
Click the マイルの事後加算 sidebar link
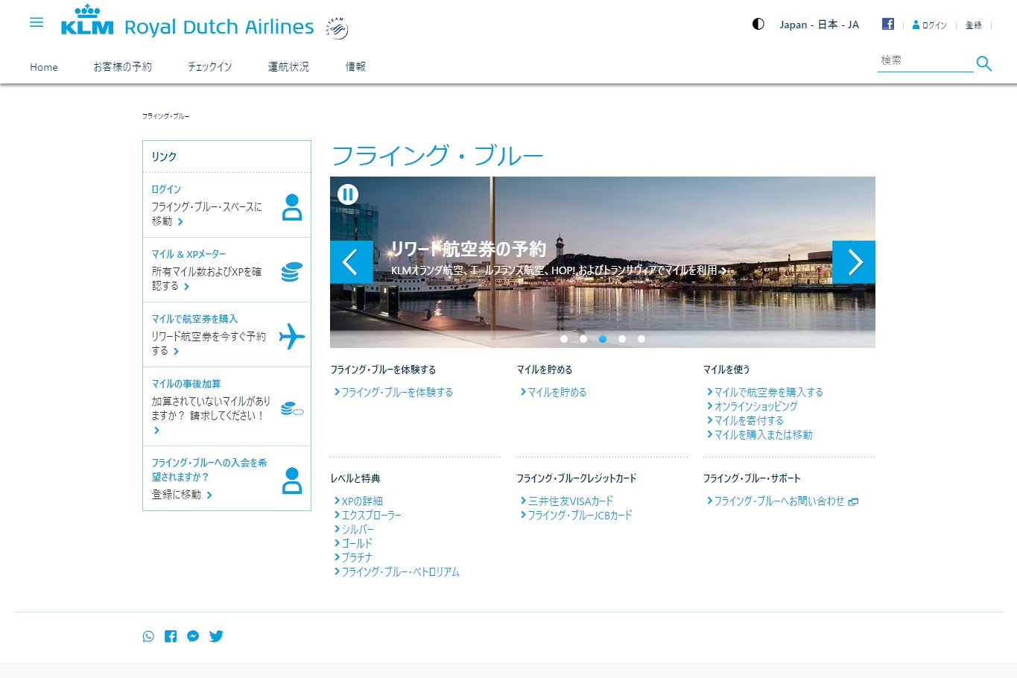[186, 384]
